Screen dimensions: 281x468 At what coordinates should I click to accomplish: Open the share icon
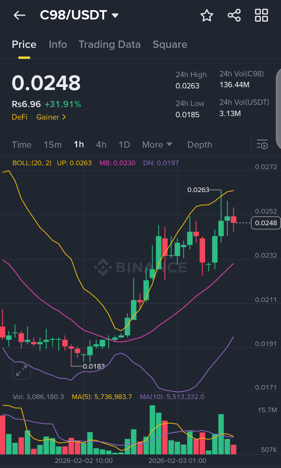234,16
